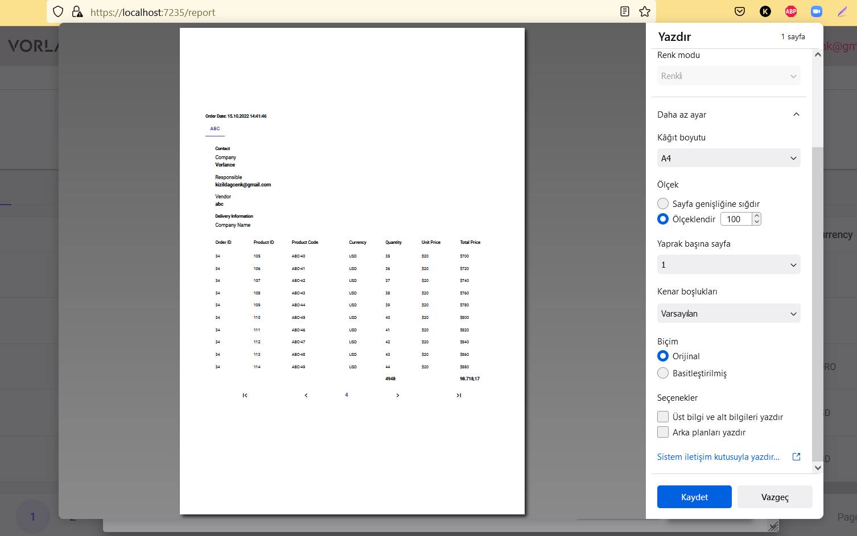
Task: Go to previous page arrow in preview
Action: coord(306,396)
